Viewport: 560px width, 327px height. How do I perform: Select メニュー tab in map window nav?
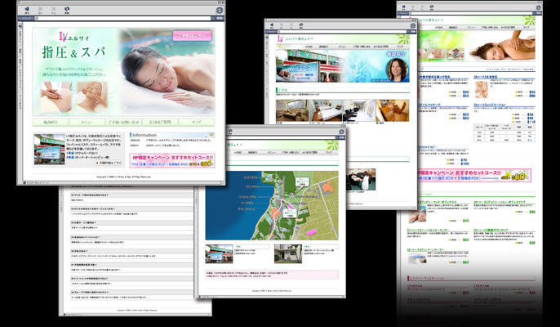(x=272, y=152)
